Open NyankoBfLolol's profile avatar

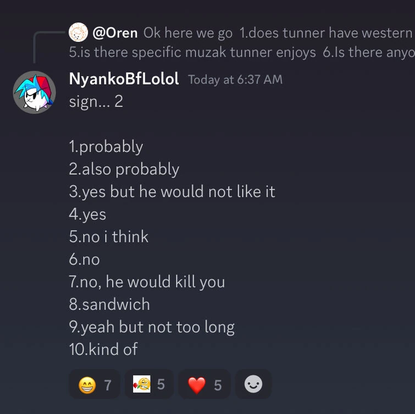click(34, 92)
